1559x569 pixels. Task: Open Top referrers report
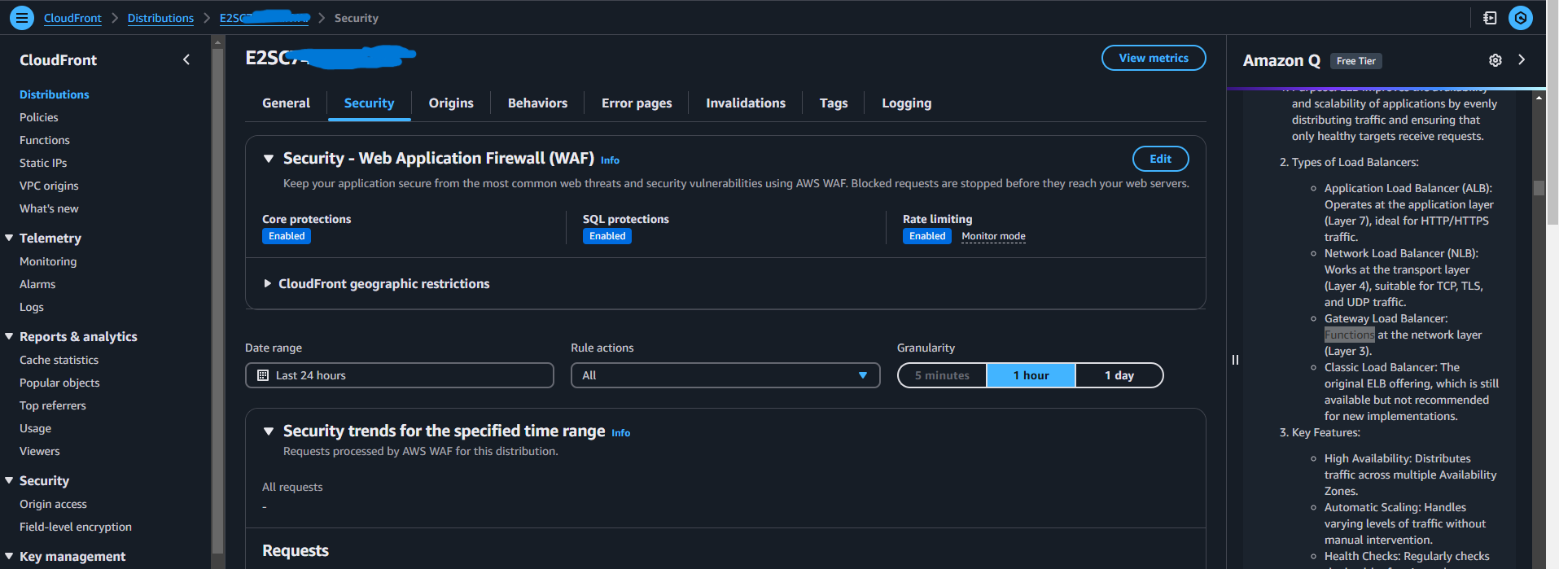(x=53, y=405)
